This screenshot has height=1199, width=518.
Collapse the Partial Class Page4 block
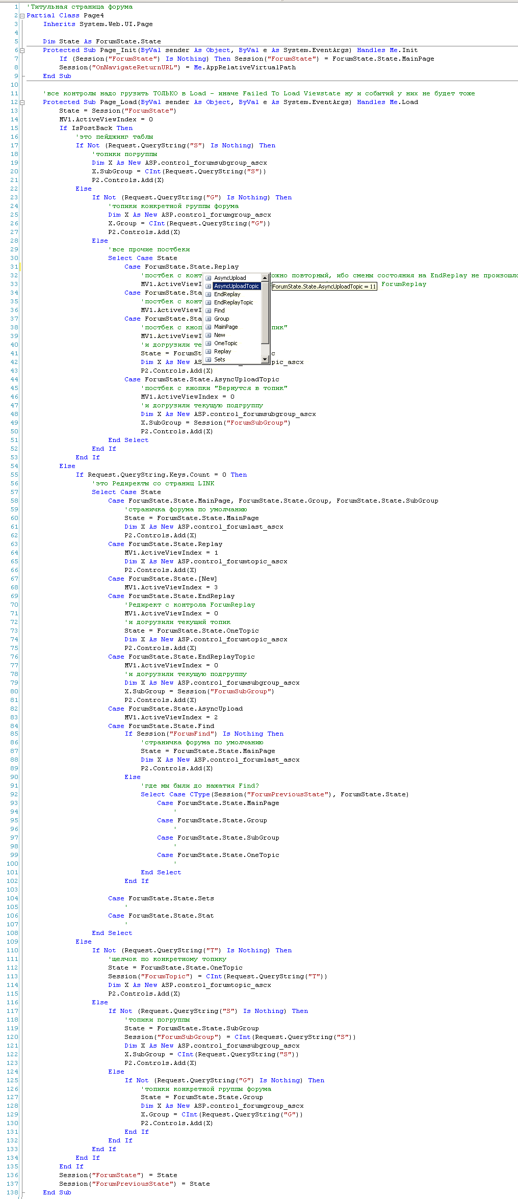pos(22,16)
